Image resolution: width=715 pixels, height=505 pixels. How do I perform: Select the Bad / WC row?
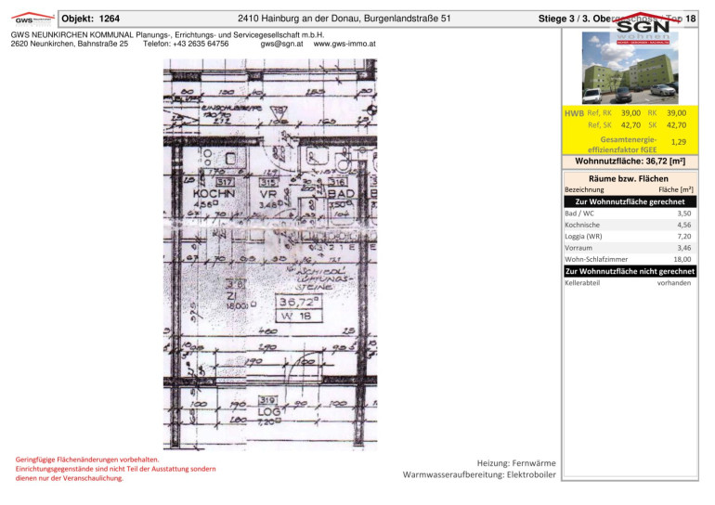630,214
